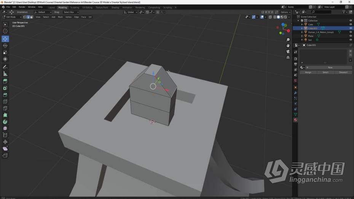
Task: Click the pan view hand icon
Action: [288, 46]
